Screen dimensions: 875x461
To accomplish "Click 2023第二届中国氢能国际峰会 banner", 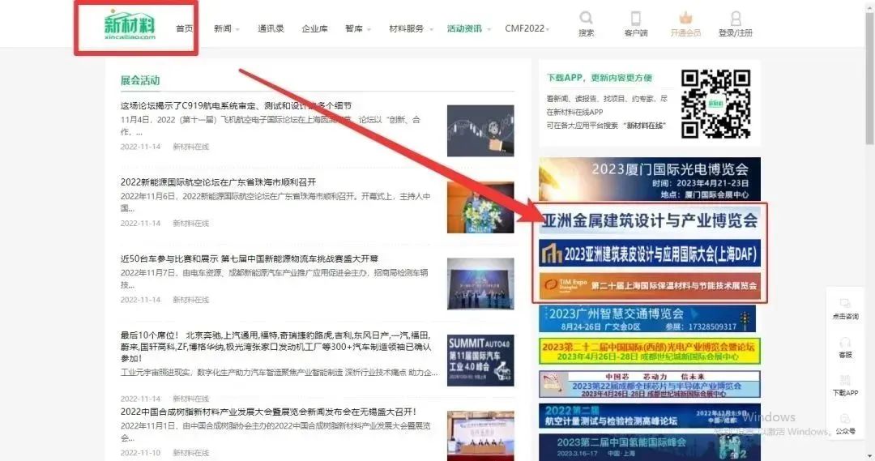I will [x=650, y=447].
